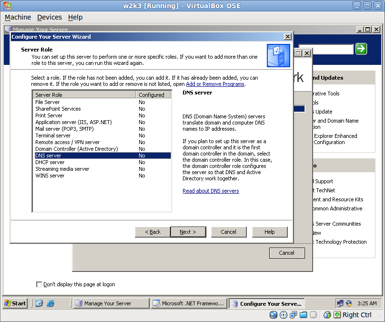Go Back in the server wizard
The height and width of the screenshot is (322, 385).
[153, 232]
